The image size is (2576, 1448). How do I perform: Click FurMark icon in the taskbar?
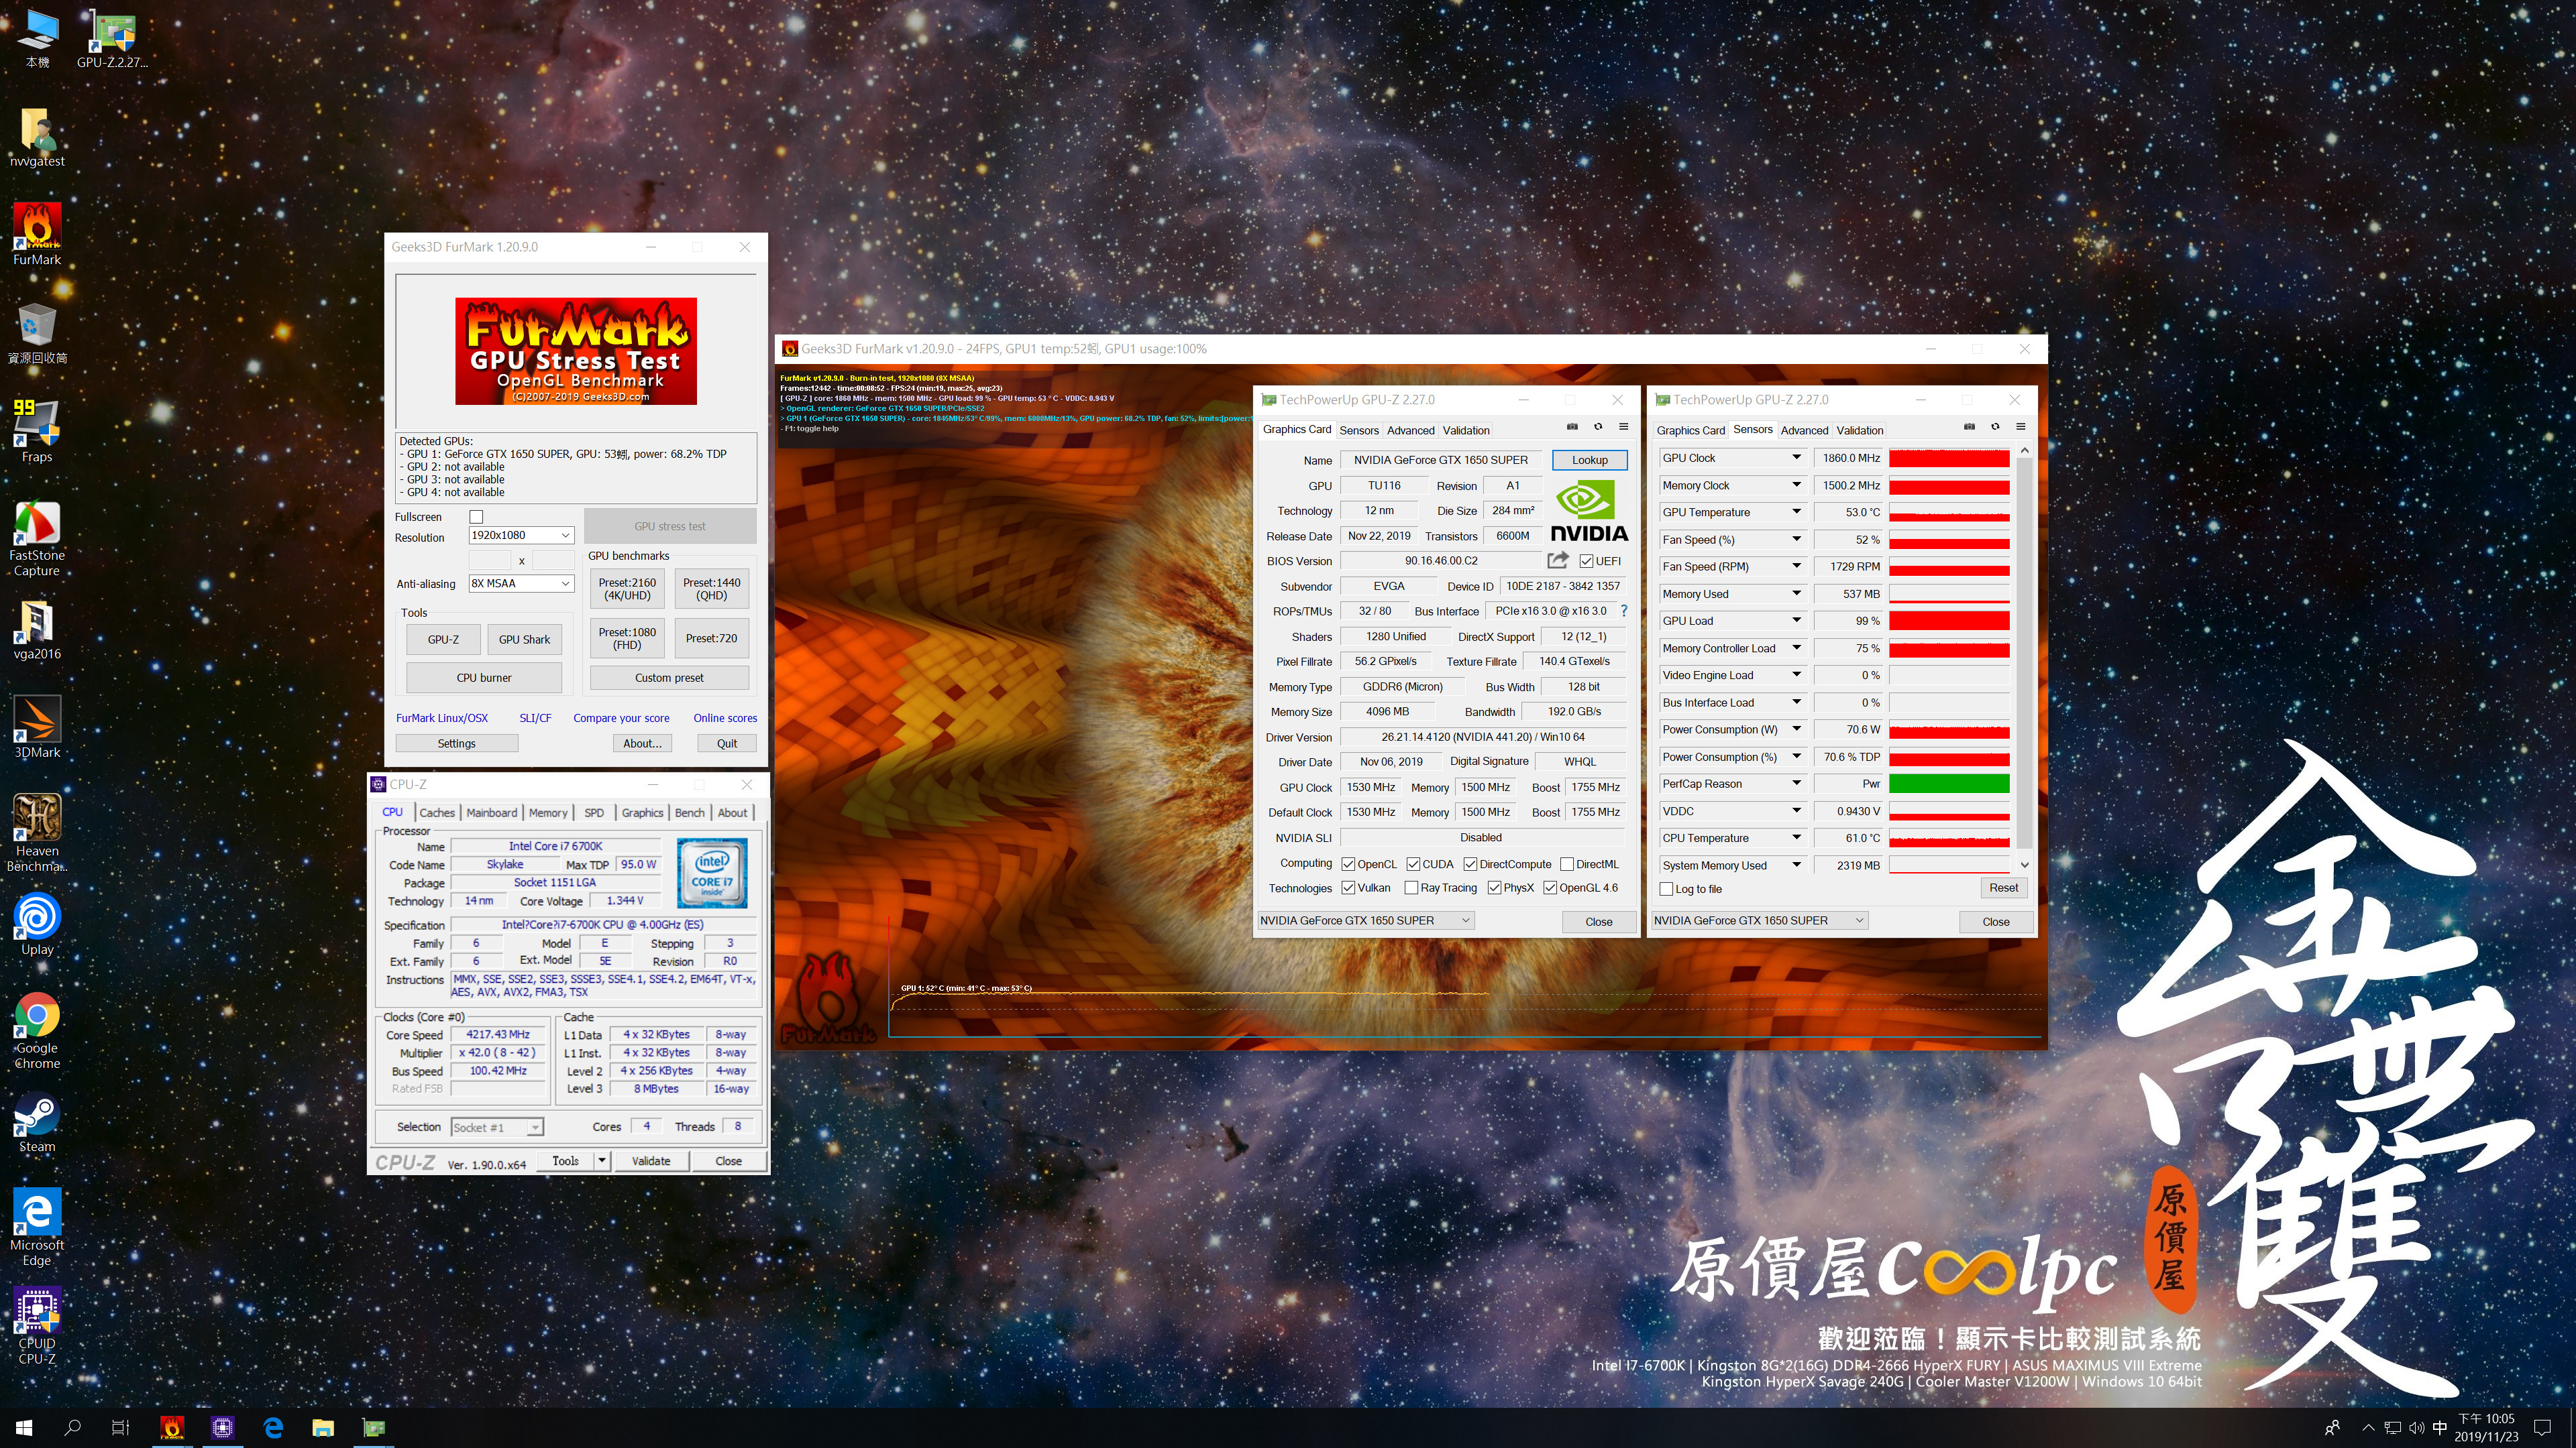coord(172,1428)
